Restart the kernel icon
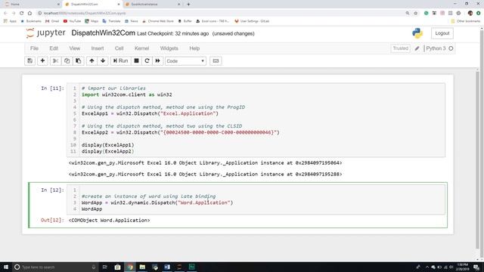484x272 pixels. pyautogui.click(x=147, y=60)
